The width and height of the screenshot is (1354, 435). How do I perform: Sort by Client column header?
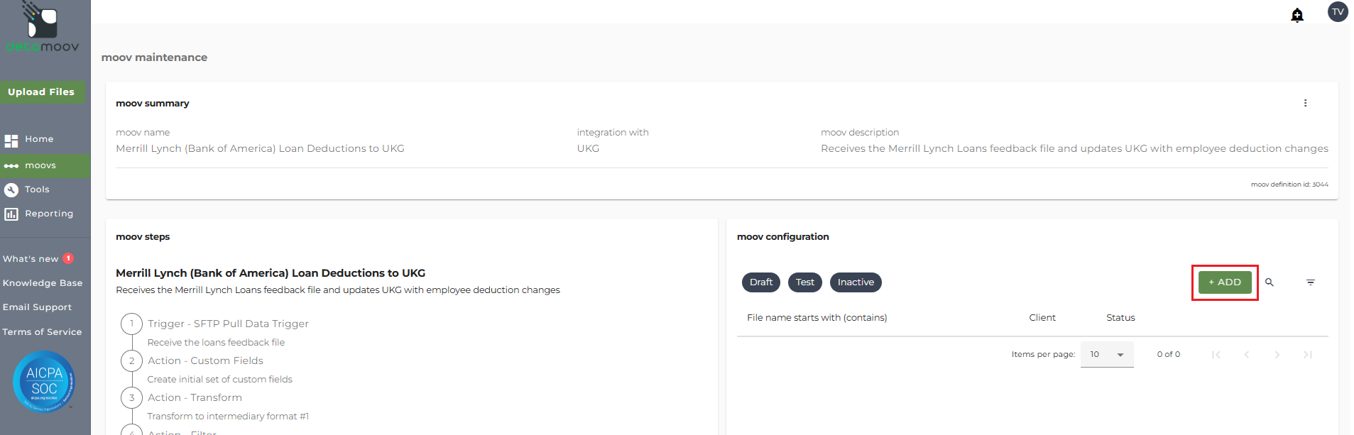(x=1042, y=318)
